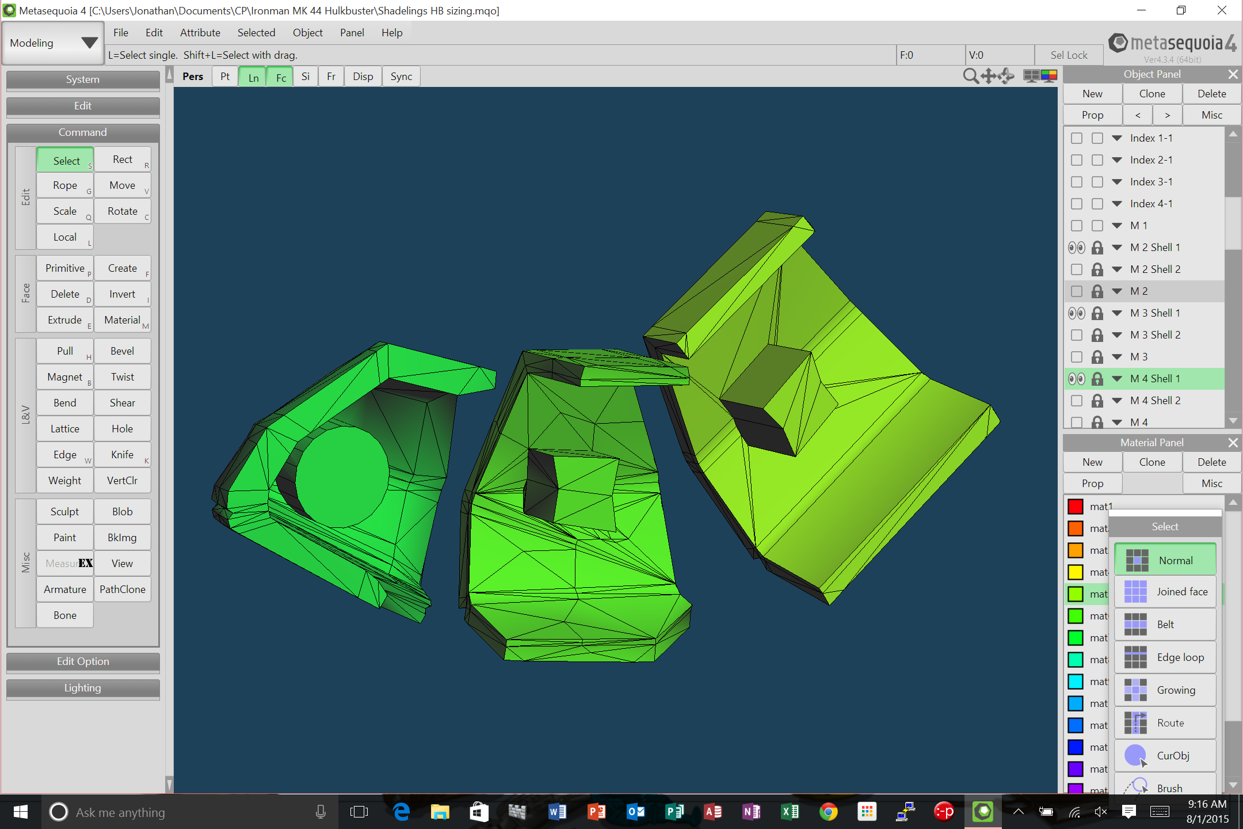The height and width of the screenshot is (829, 1243).
Task: Activate the Extrude command
Action: 65,320
